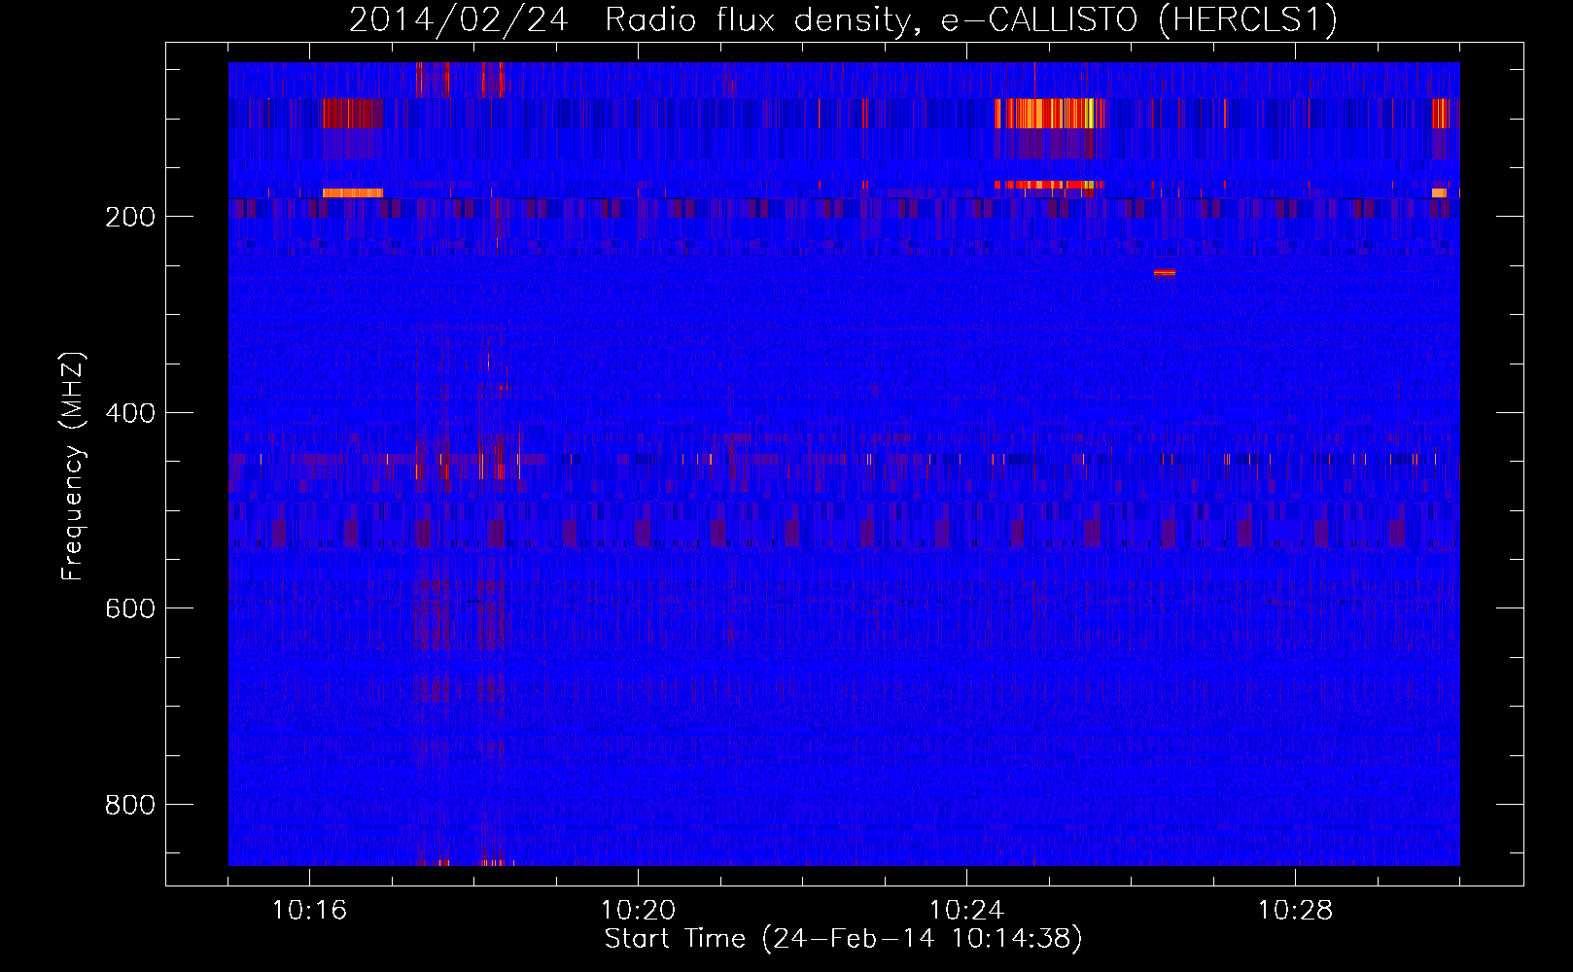The width and height of the screenshot is (1573, 972).
Task: Click the 800 frequency tick label
Action: [130, 805]
